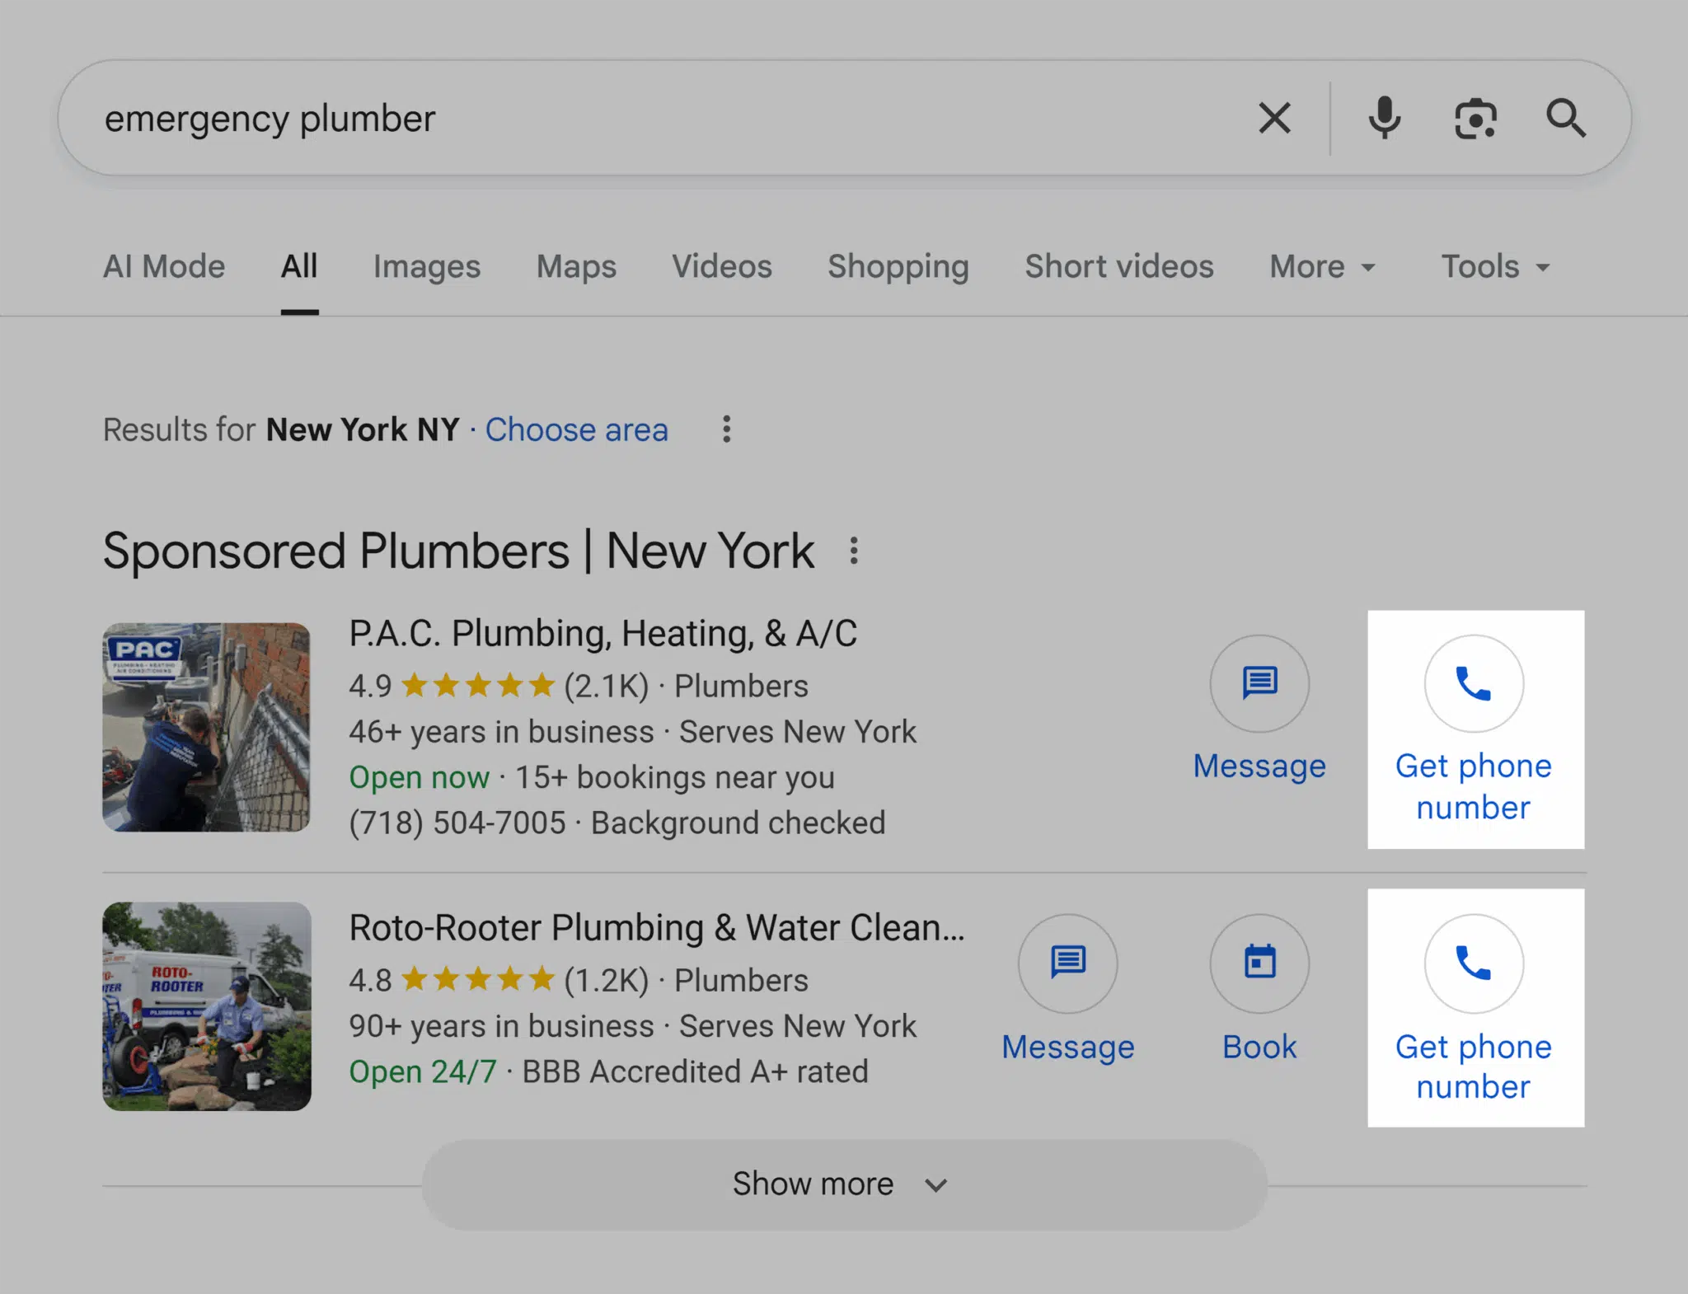Click the Background checked text
The image size is (1688, 1294).
(738, 823)
